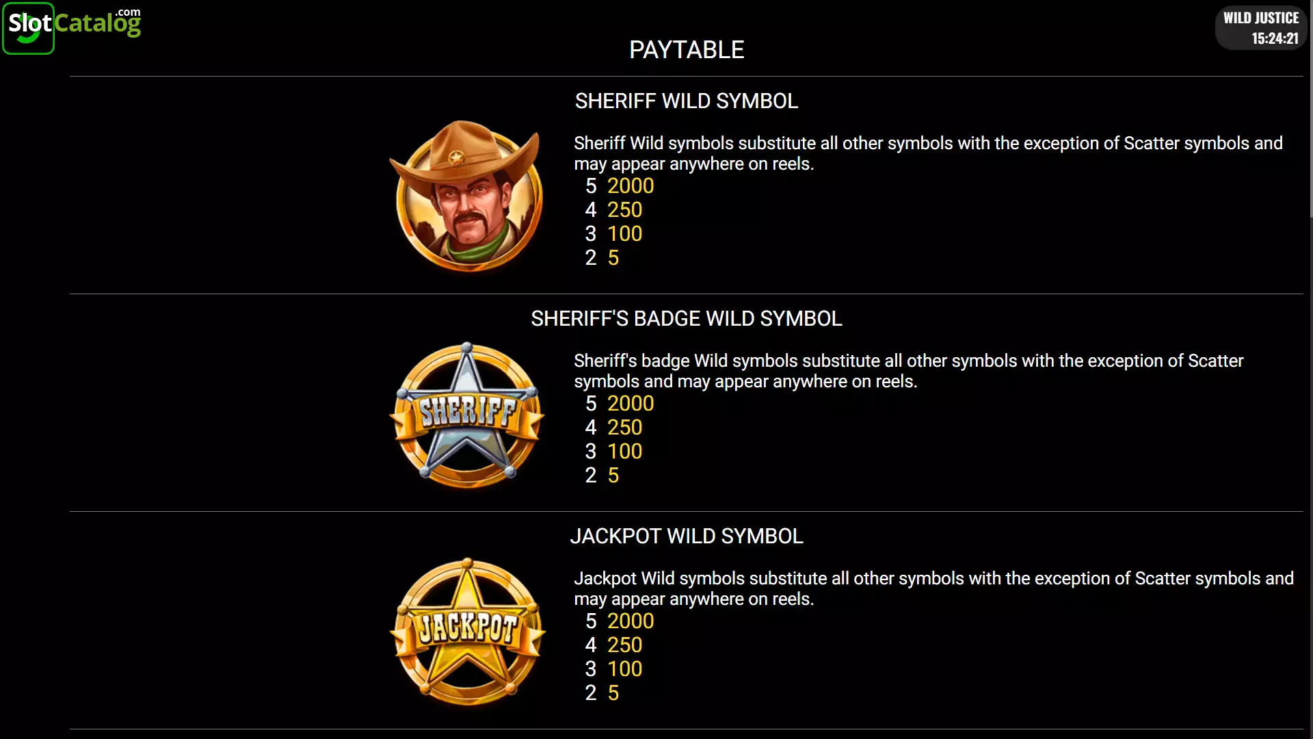
Task: Click the Wild Justice clock badge
Action: [x=1260, y=28]
